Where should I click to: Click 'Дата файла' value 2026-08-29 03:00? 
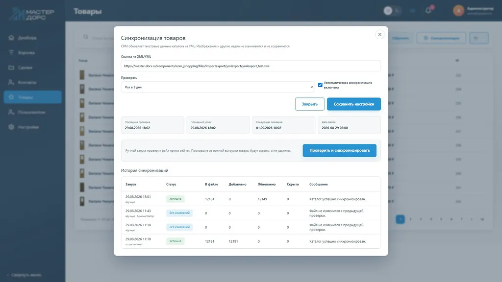(334, 128)
